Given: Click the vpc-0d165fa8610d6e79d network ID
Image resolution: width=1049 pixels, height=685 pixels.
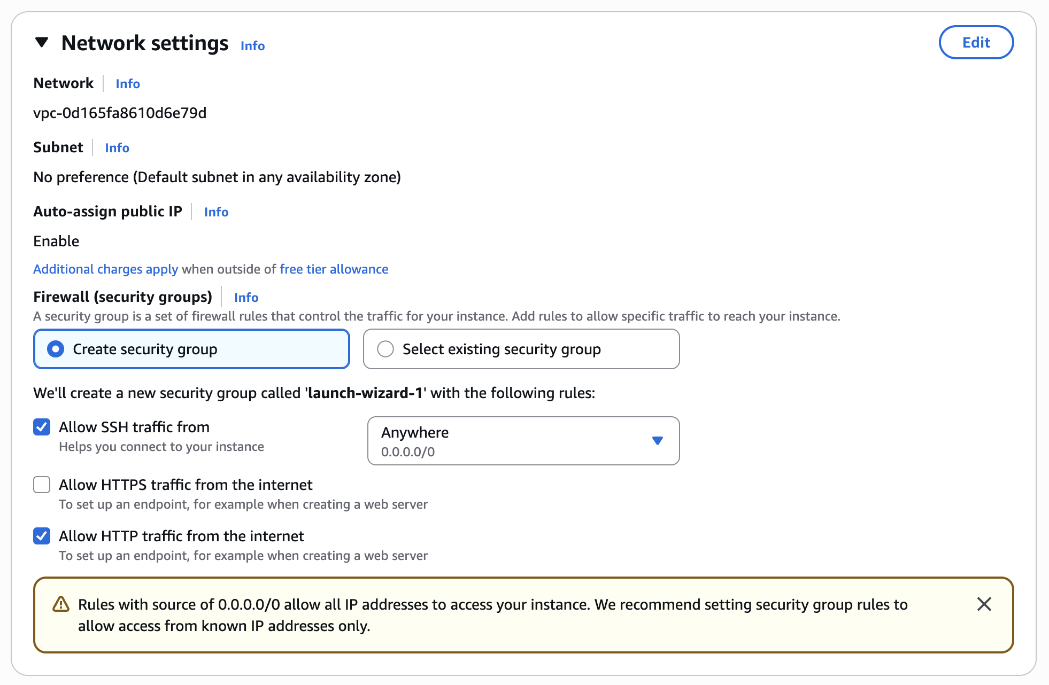Looking at the screenshot, I should 120,113.
